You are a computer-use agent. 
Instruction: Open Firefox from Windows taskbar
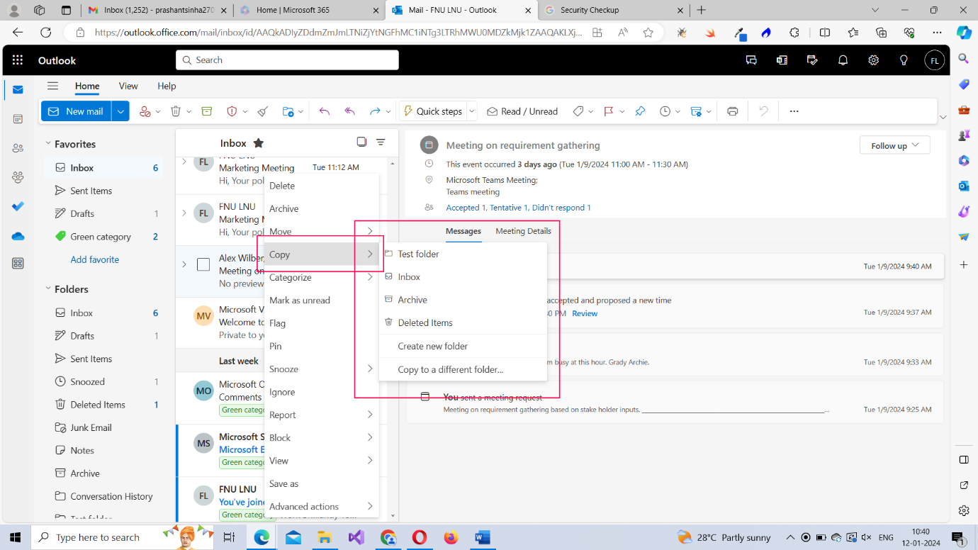(x=451, y=537)
